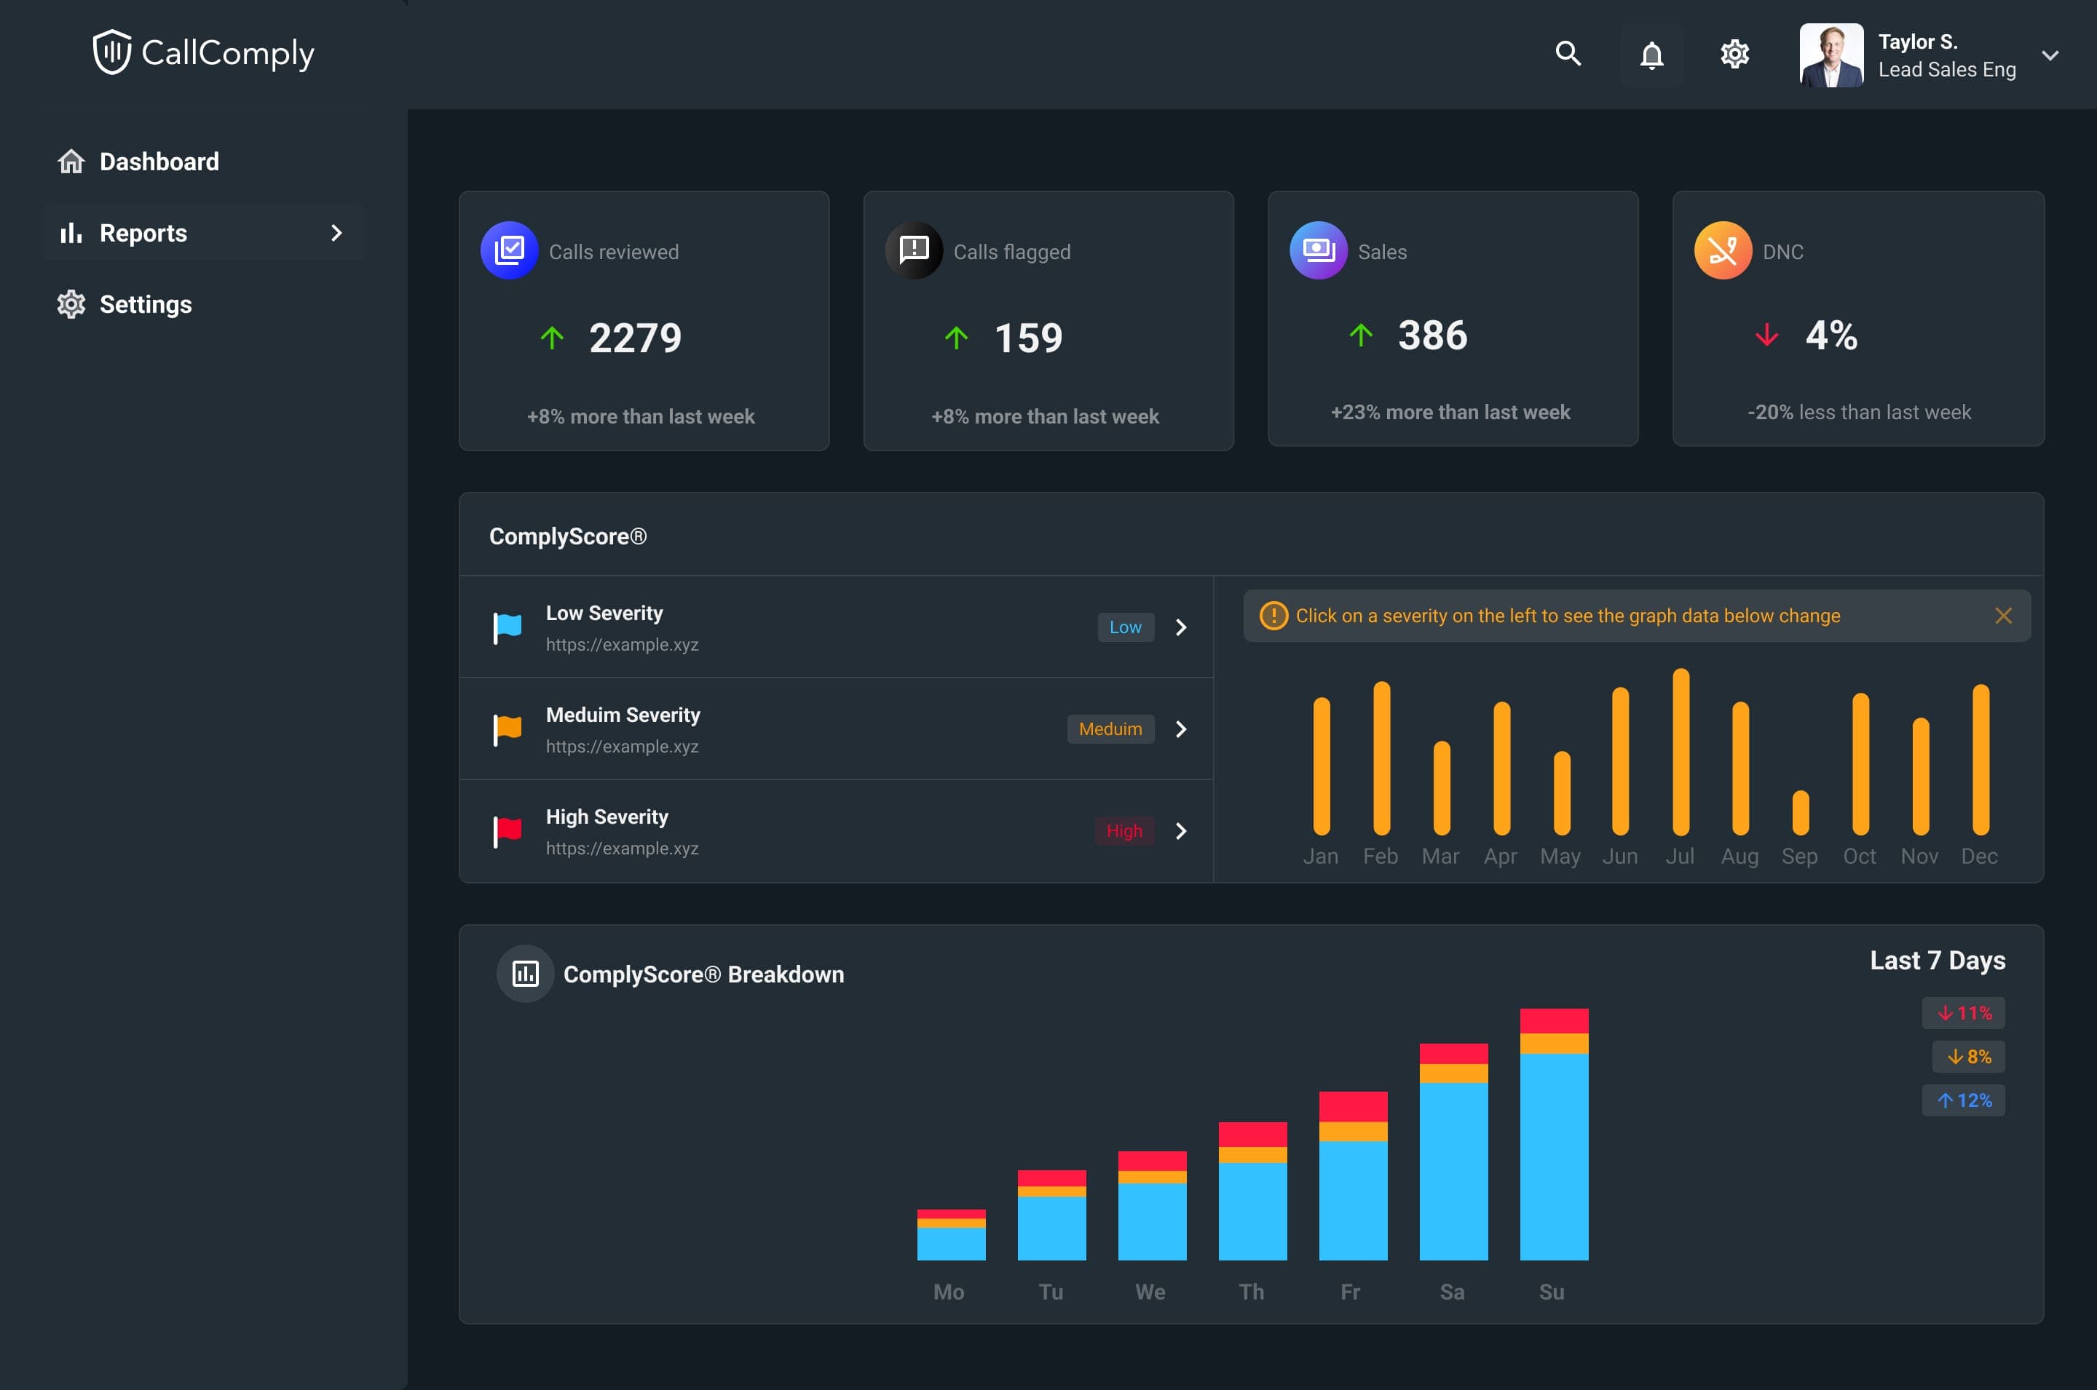Click the CallComply shield logo
The width and height of the screenshot is (2097, 1390).
point(114,52)
